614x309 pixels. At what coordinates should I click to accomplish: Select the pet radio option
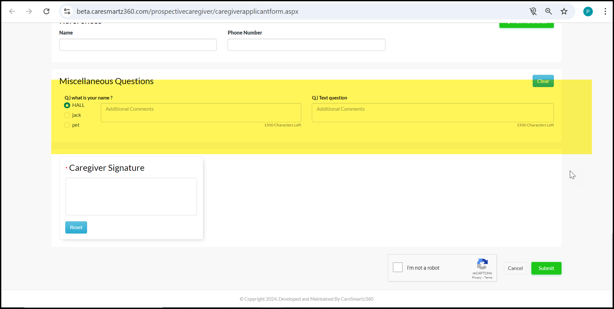point(67,125)
